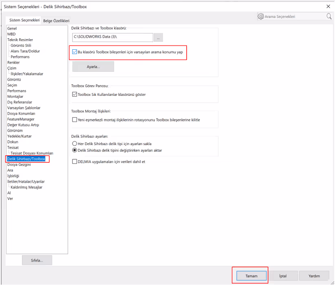Open help with the Yardım button

coord(314,276)
